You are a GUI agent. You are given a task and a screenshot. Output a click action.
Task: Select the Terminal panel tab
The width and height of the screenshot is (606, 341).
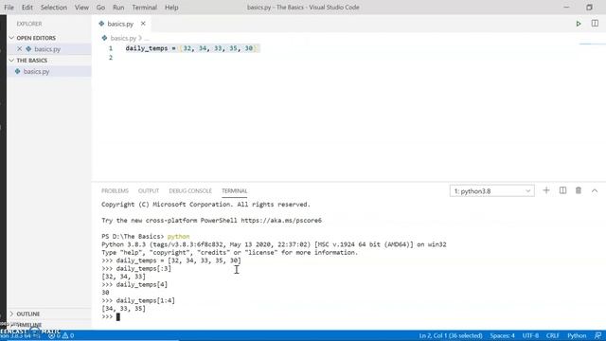coord(234,191)
